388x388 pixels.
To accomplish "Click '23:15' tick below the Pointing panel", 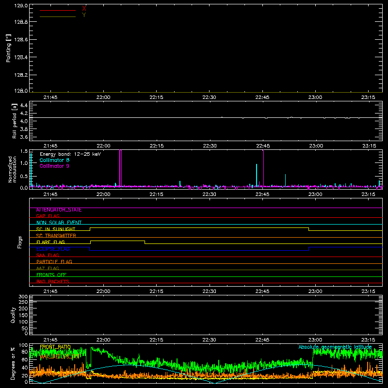I will [x=368, y=97].
